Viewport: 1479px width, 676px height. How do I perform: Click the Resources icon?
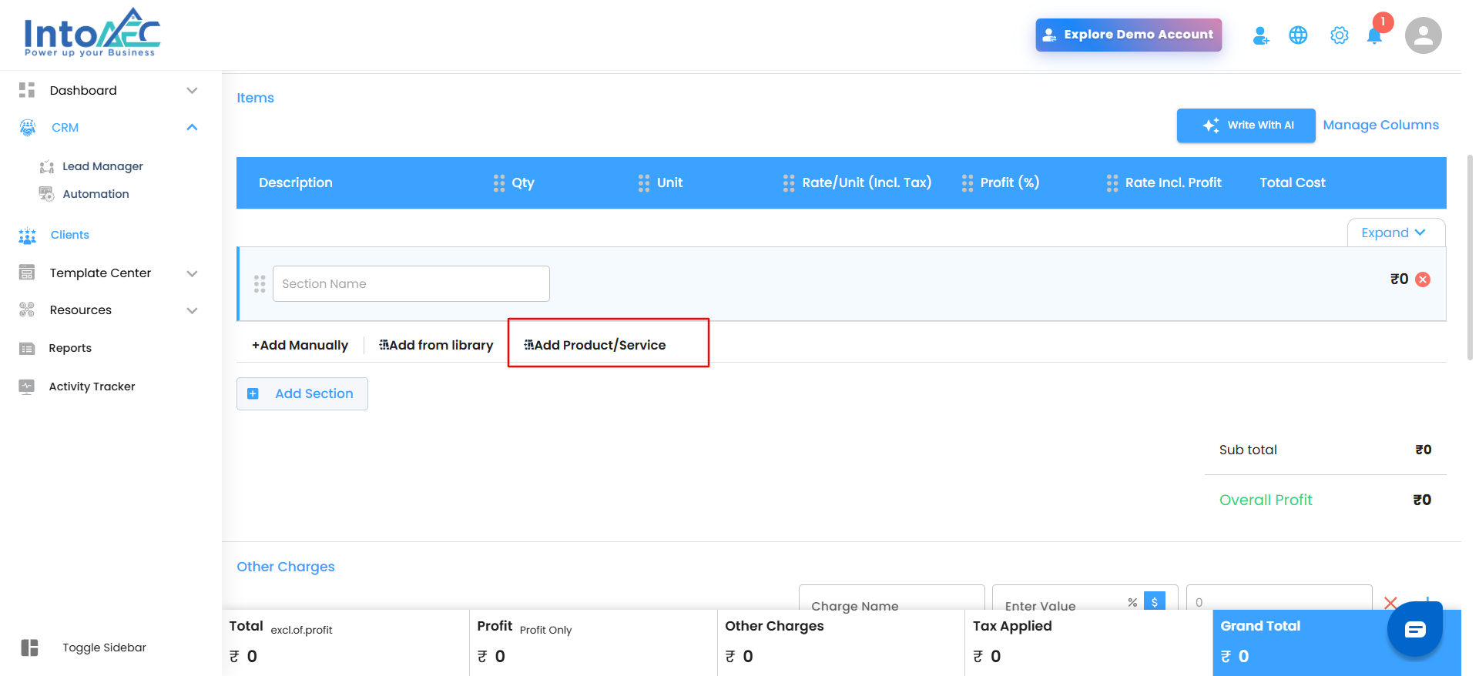pyautogui.click(x=27, y=310)
